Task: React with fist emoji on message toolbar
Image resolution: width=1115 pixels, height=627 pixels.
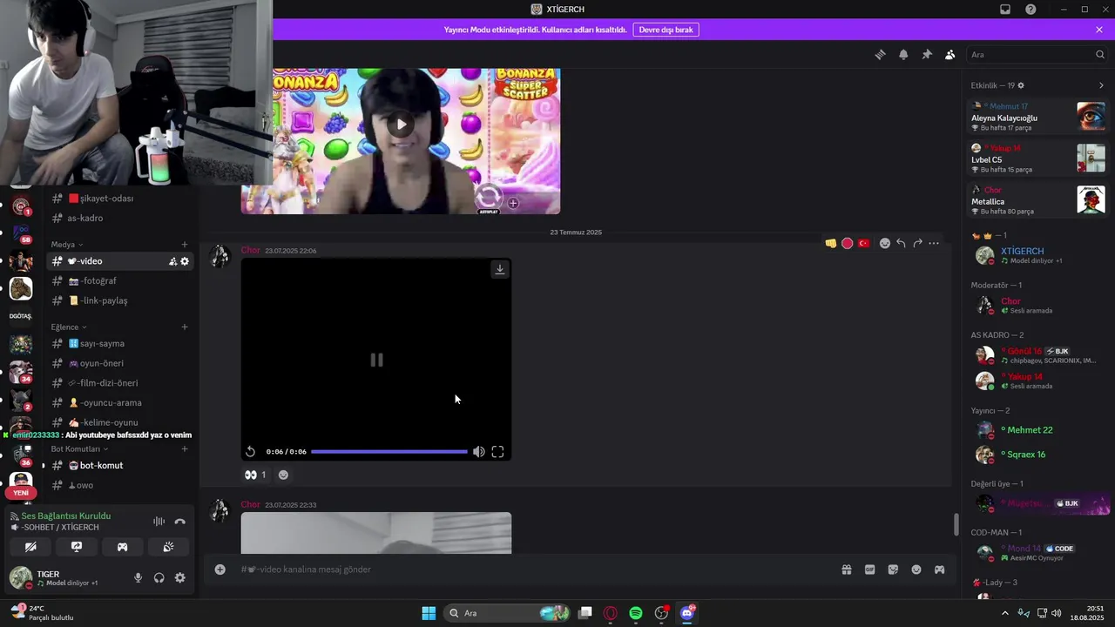Action: [x=831, y=243]
